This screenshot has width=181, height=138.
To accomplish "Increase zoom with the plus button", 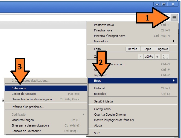I will coord(157,57).
